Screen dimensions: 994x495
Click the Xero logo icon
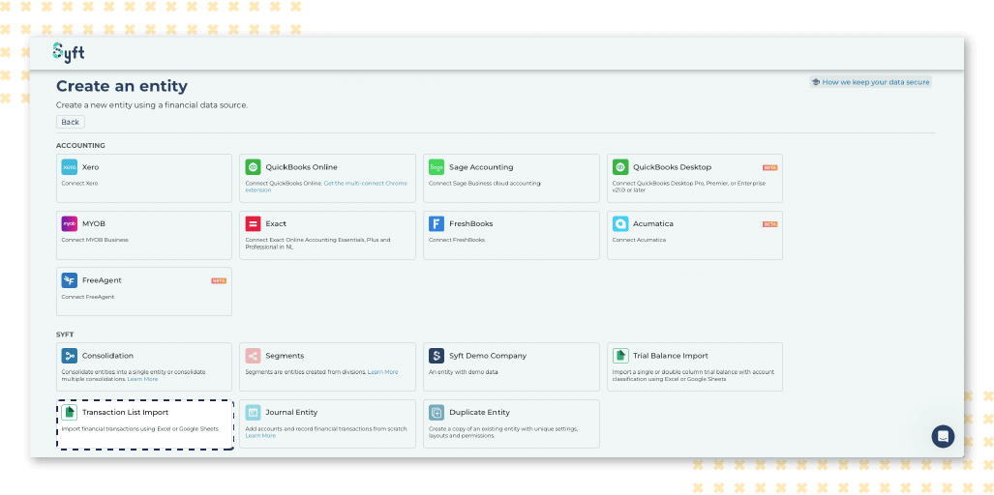click(69, 167)
